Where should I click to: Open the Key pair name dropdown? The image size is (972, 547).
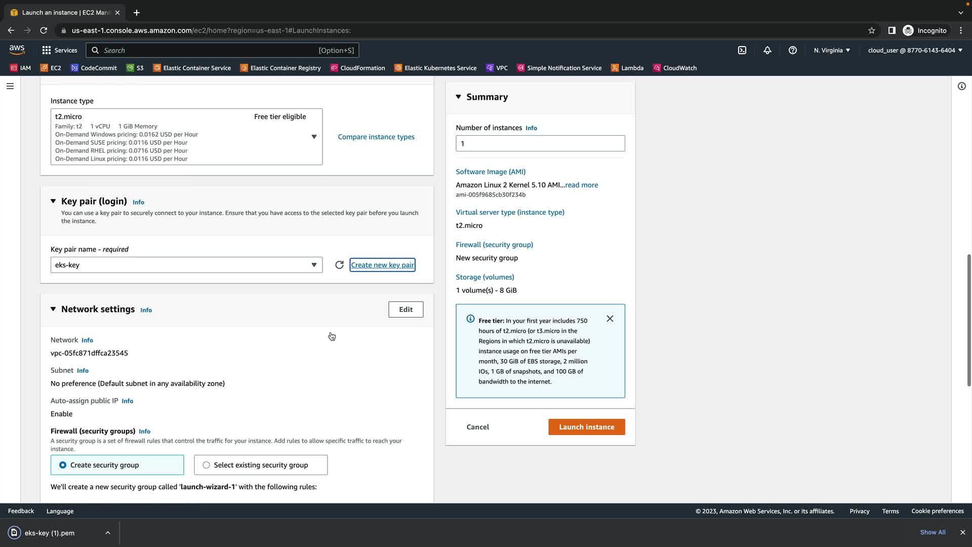click(x=186, y=265)
